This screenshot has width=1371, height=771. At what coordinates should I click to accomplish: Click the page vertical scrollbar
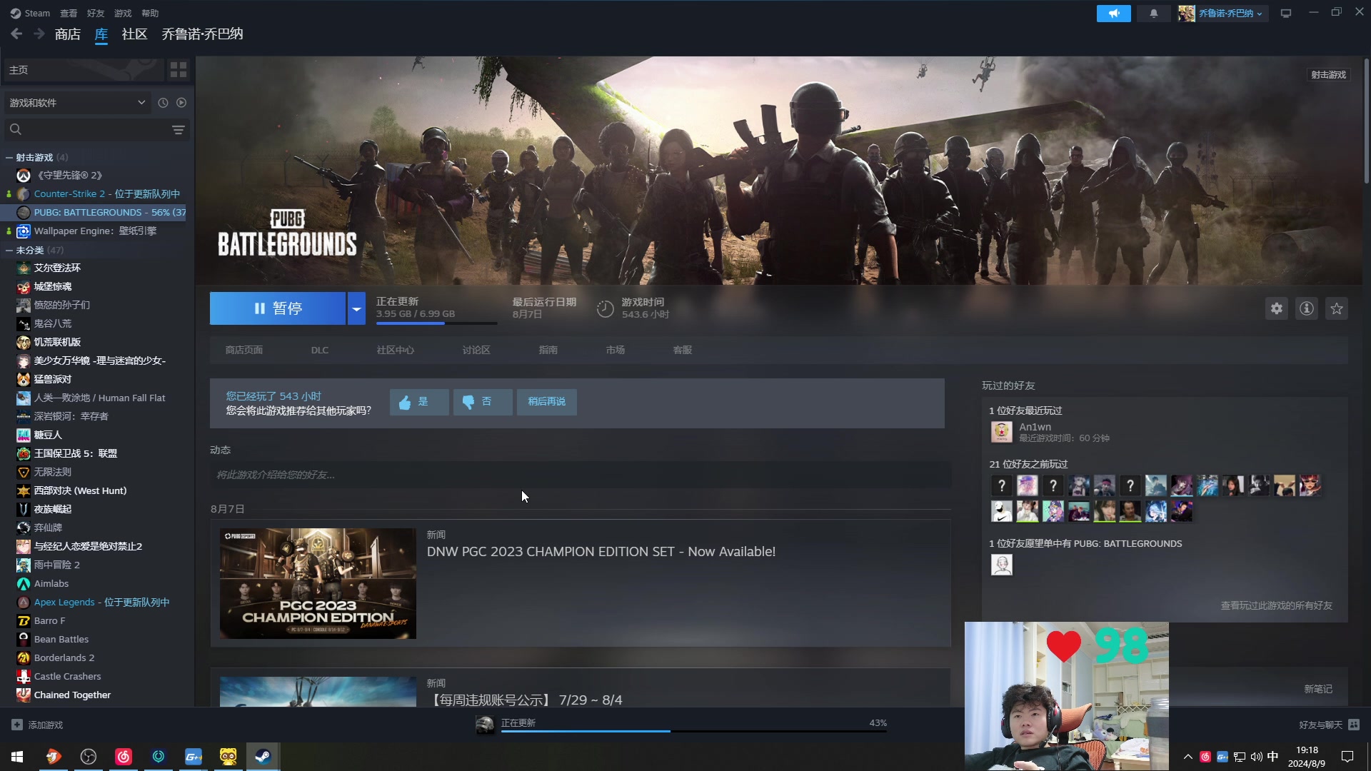pos(1366,121)
